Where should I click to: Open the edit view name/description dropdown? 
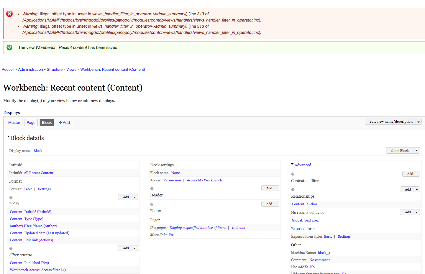419,122
